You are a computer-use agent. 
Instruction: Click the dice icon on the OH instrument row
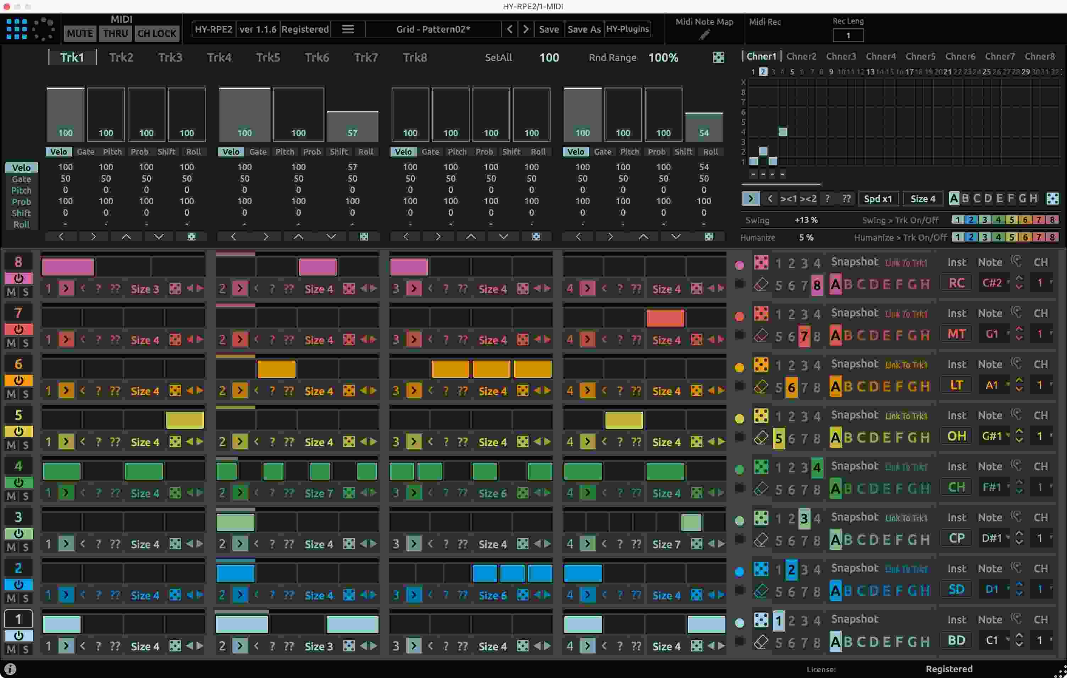[x=761, y=415]
